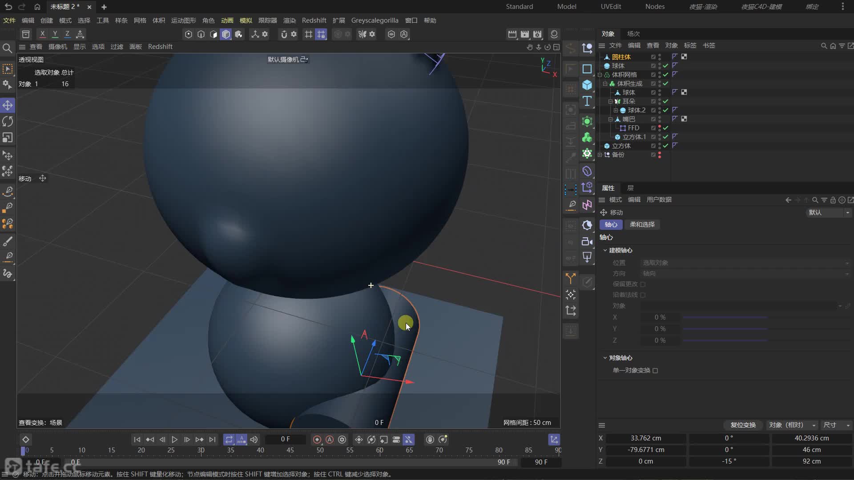Click the back arrow in Attributes panel
This screenshot has width=854, height=480.
click(x=788, y=200)
